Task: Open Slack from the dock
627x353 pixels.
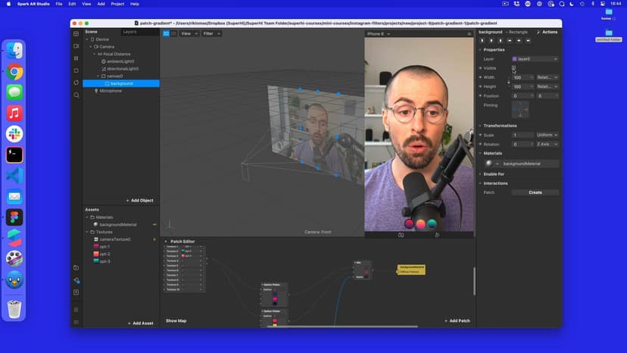Action: (x=14, y=134)
